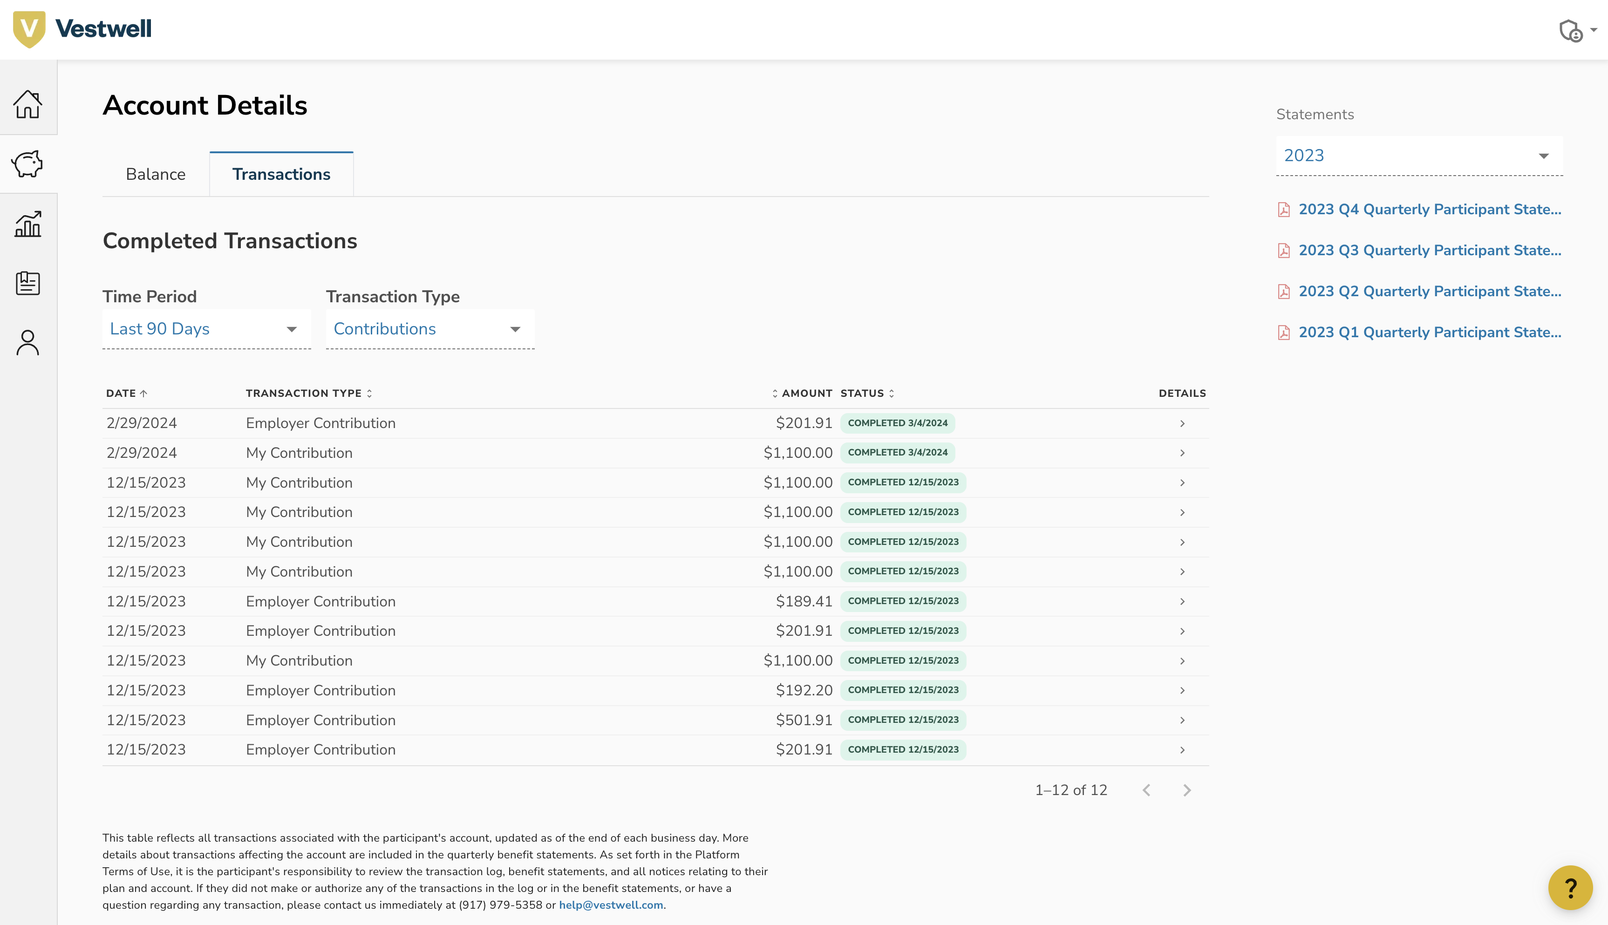The width and height of the screenshot is (1608, 925).
Task: Click the documents sidebar icon
Action: [x=28, y=283]
